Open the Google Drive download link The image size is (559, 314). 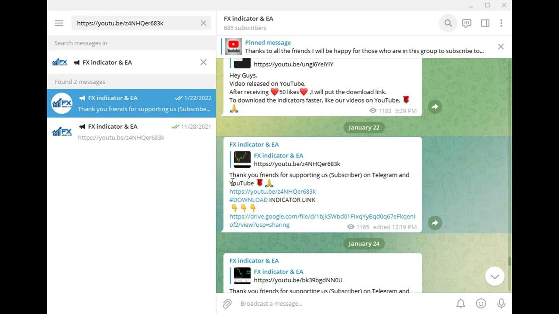tap(322, 221)
